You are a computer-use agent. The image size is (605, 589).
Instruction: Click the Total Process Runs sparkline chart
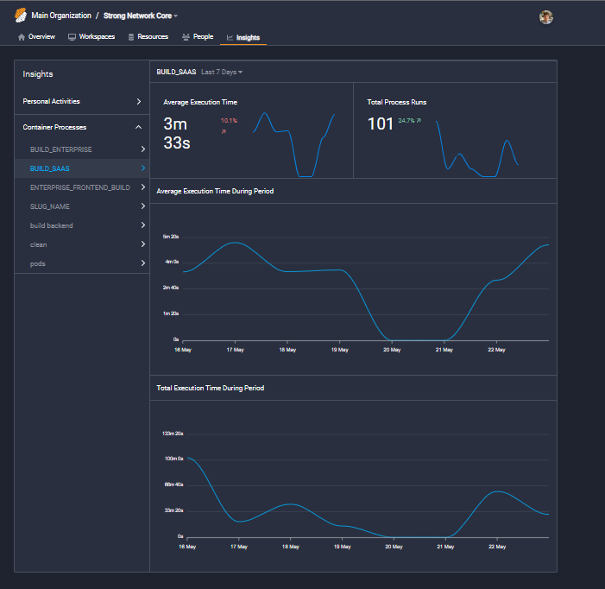476,149
